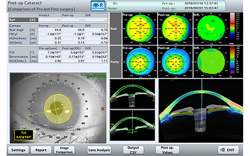Open the upper pre-op OCT cross-section
This screenshot has height=156, width=250.
click(132, 94)
